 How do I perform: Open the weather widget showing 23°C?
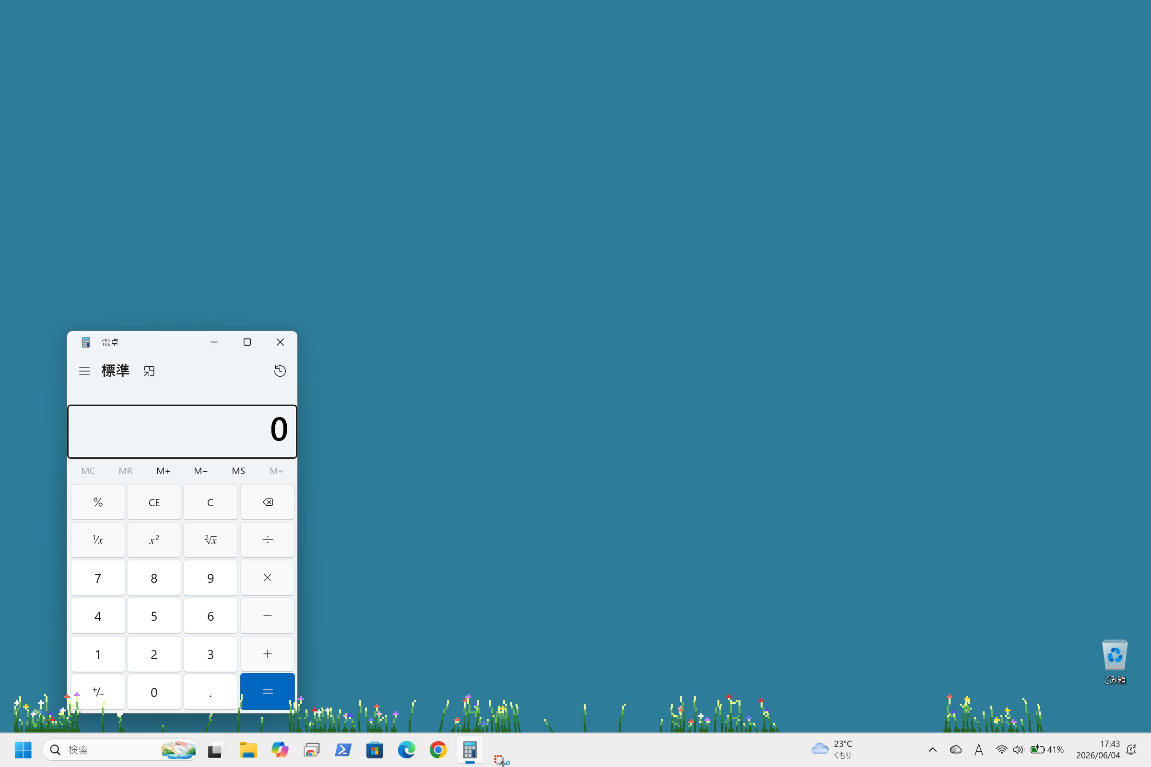tap(832, 749)
